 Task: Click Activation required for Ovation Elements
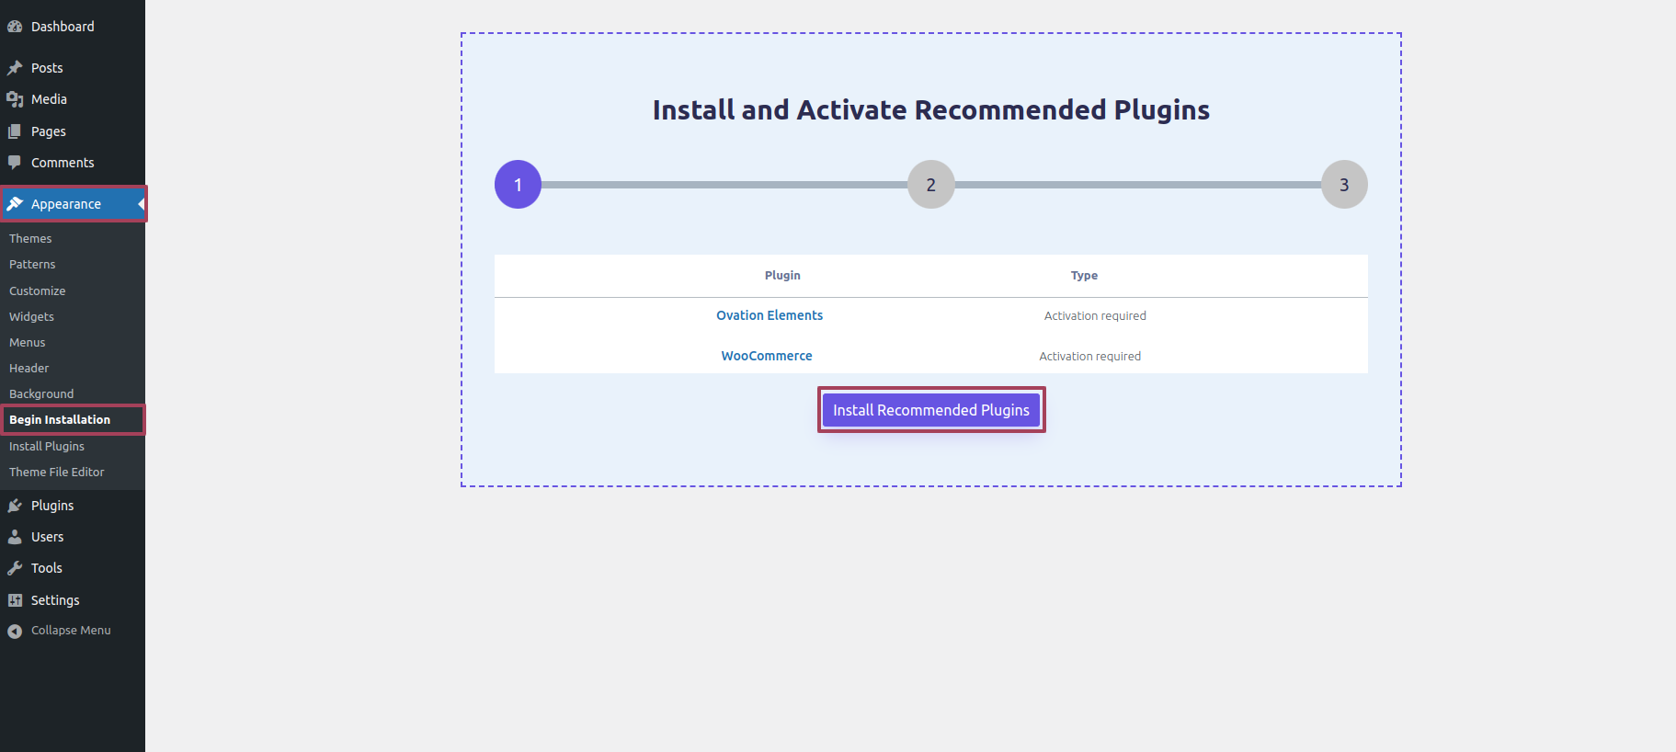[1095, 315]
